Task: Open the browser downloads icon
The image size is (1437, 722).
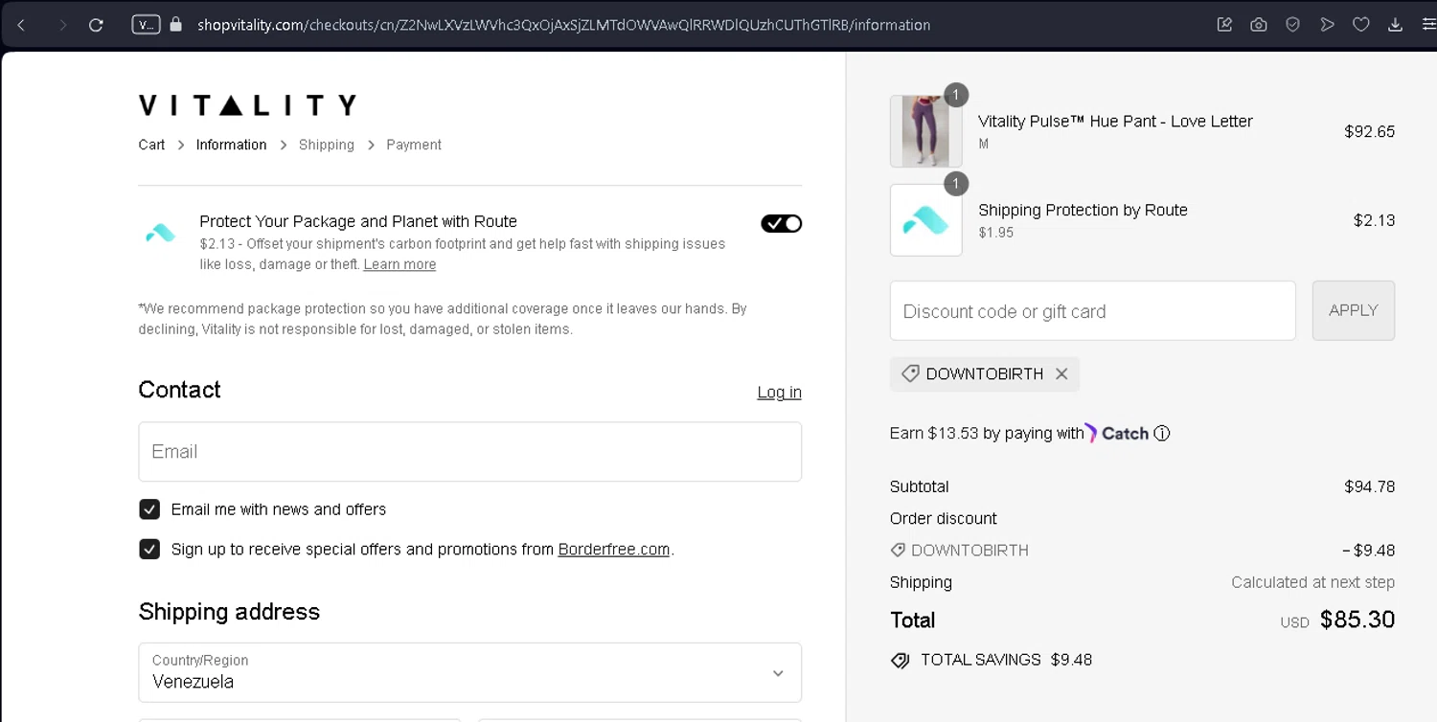Action: coord(1395,25)
